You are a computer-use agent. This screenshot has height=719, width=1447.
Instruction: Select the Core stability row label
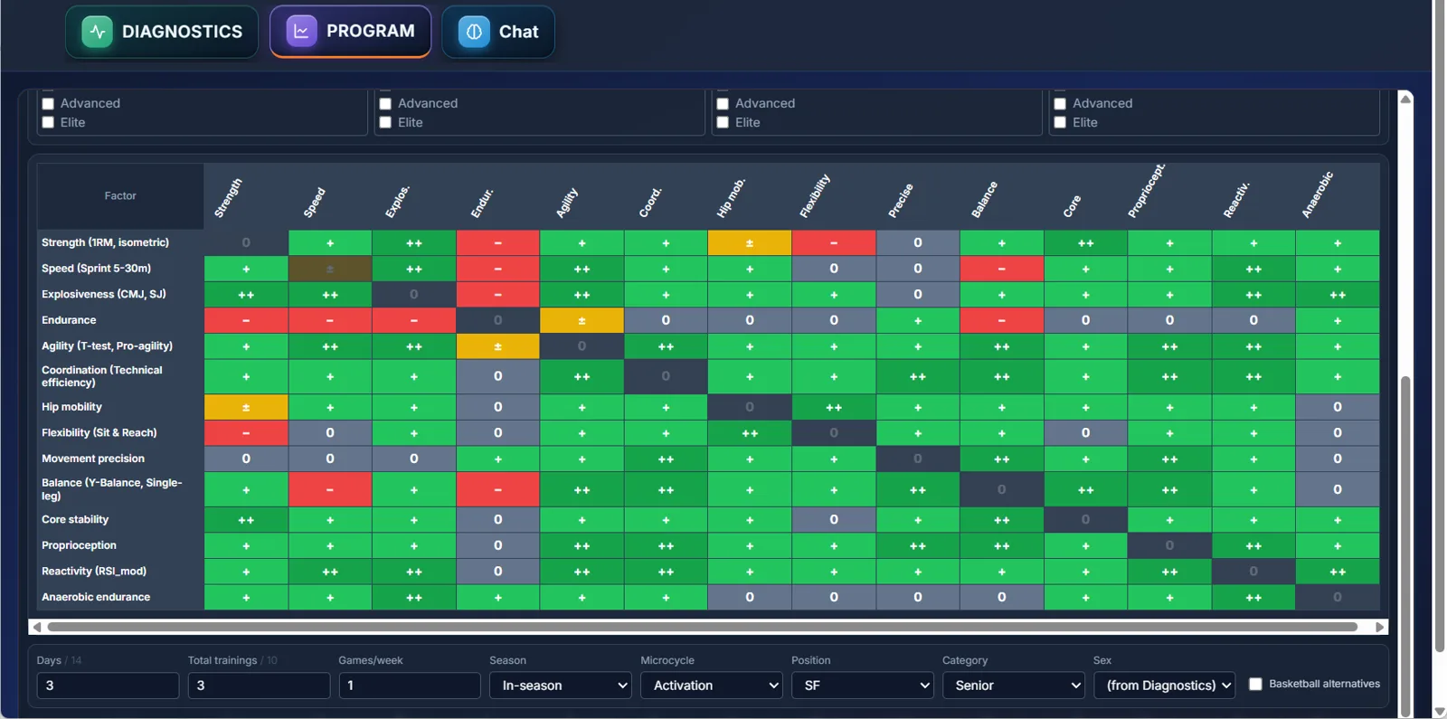coord(75,519)
